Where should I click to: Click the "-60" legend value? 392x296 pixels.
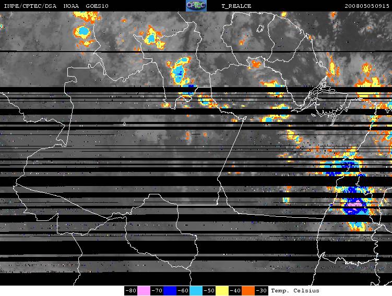[183, 290]
